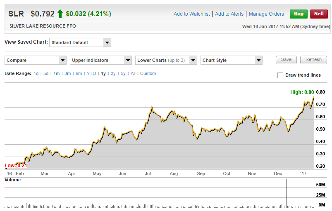Select 1d date range

coord(36,74)
